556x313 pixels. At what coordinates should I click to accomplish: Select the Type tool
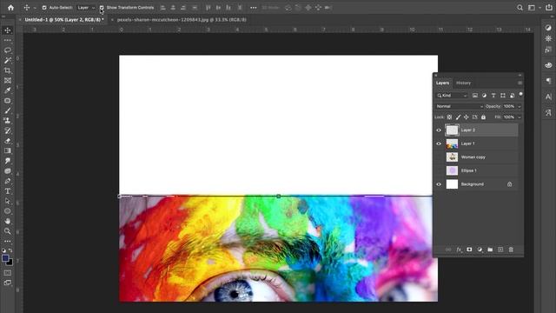click(8, 191)
